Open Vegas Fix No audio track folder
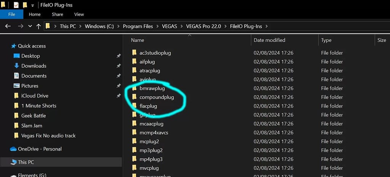This screenshot has height=177, width=390. [x=48, y=136]
